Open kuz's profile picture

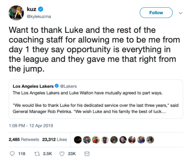click(16, 13)
